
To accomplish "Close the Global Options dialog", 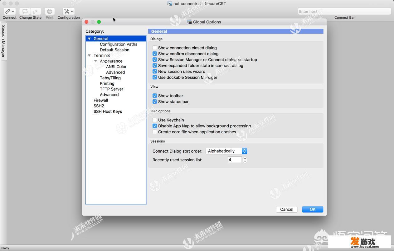I will tap(86, 22).
